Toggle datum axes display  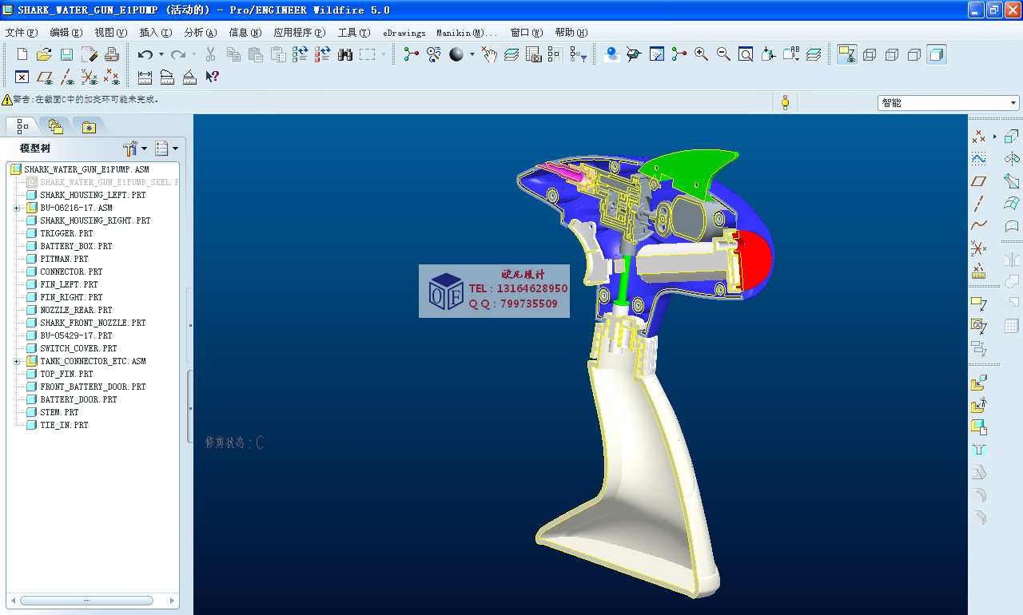pos(67,77)
